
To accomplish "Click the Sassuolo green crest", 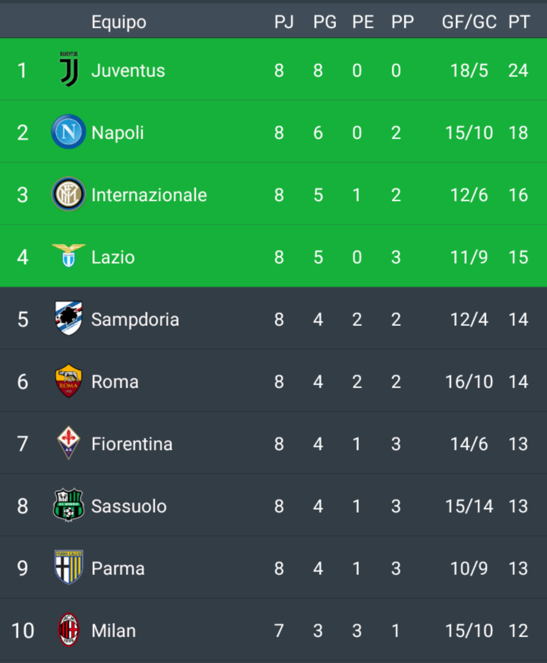I will click(x=68, y=505).
